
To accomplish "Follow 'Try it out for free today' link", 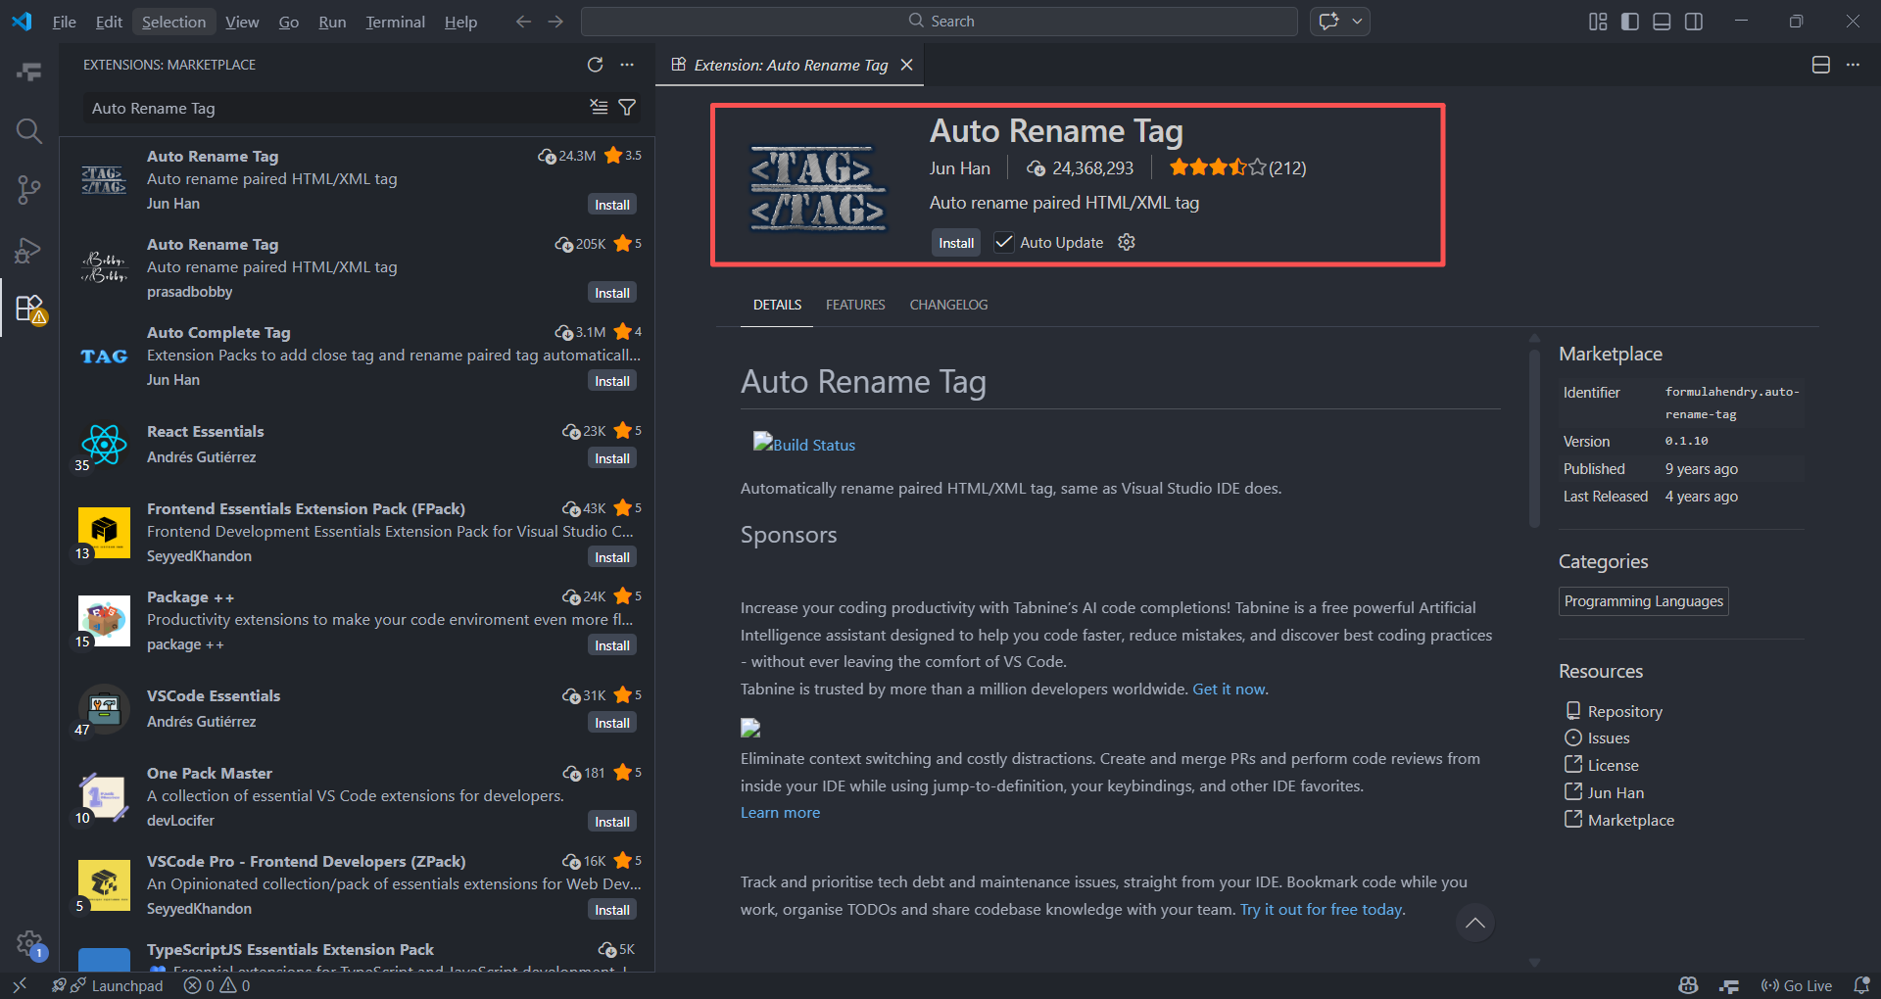I will (x=1321, y=909).
